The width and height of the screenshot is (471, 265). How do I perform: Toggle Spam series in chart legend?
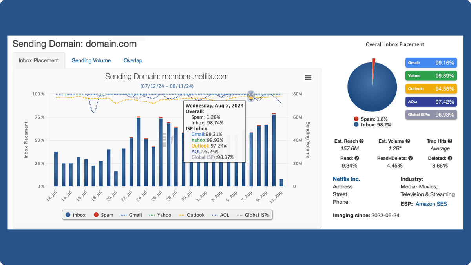click(103, 215)
